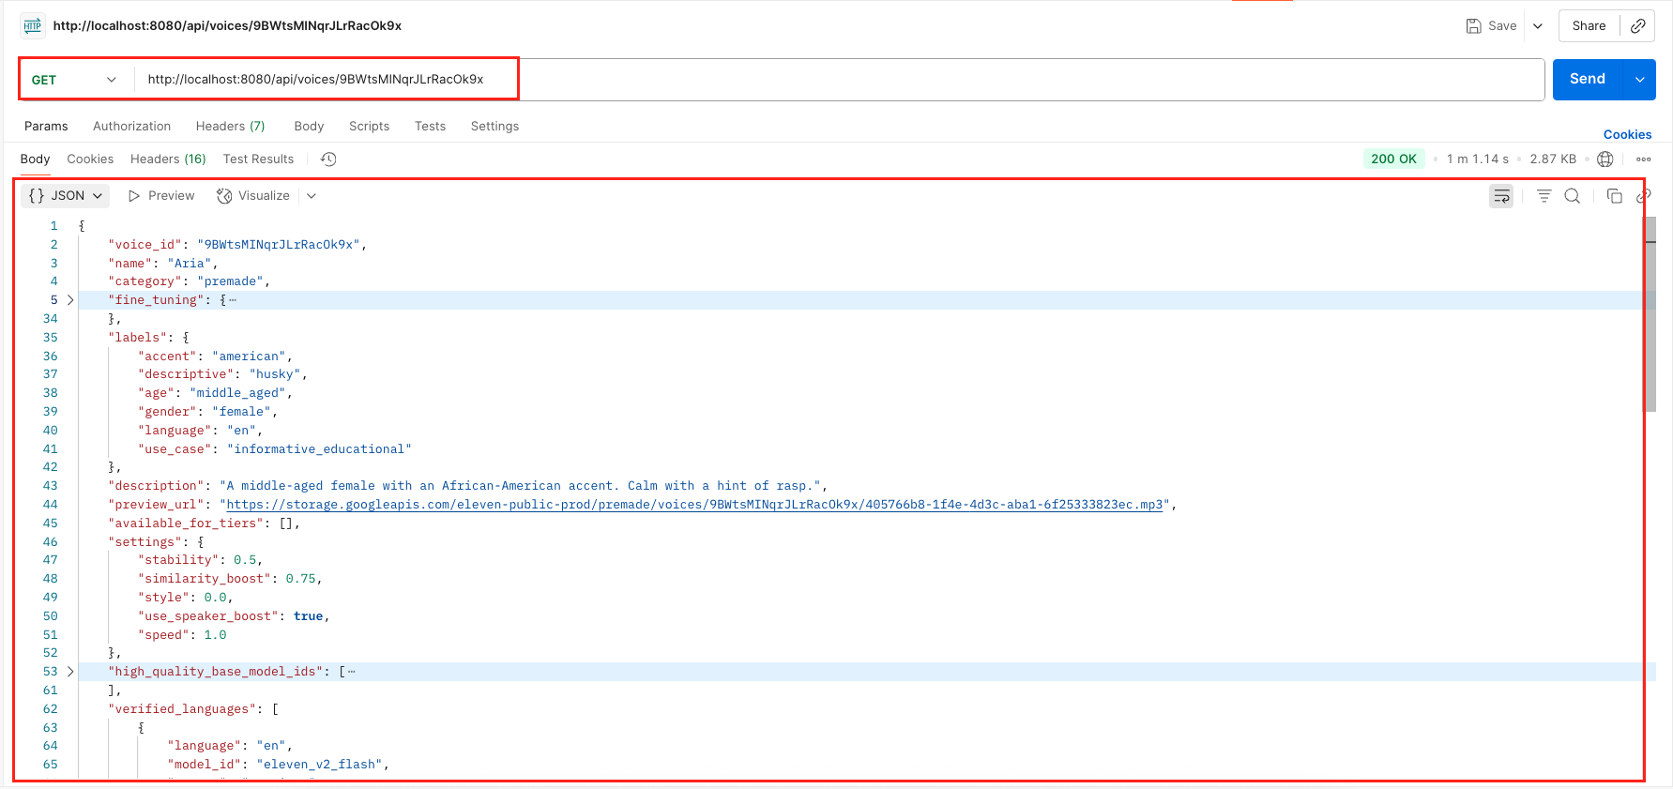
Task: Click the request title URL at top
Action: 227,25
